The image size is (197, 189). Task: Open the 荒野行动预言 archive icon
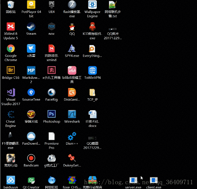tap(92, 180)
